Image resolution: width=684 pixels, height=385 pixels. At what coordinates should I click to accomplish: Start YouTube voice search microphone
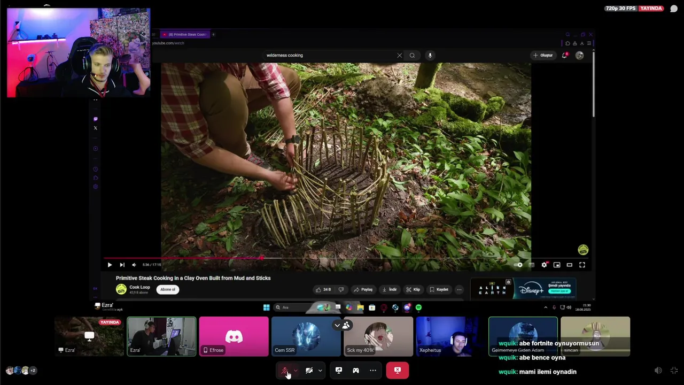click(x=430, y=55)
